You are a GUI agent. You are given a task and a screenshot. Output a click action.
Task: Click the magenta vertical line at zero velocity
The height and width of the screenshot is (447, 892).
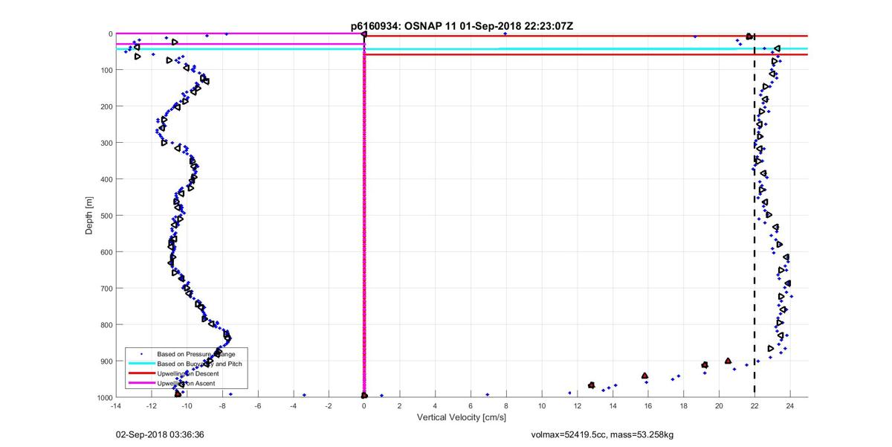coord(364,216)
